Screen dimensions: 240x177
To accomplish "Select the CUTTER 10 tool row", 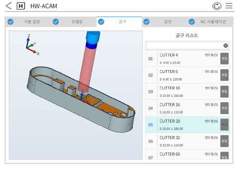I will (187, 92).
